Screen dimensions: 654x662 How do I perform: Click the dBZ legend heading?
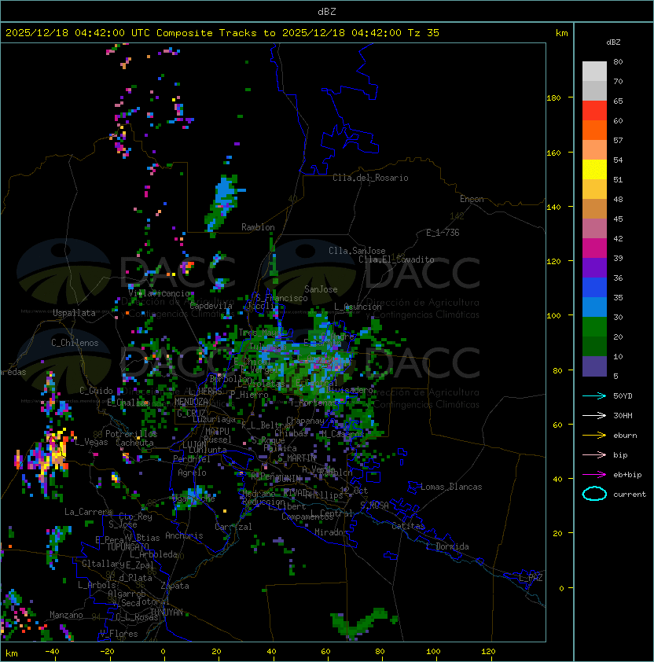click(x=613, y=42)
